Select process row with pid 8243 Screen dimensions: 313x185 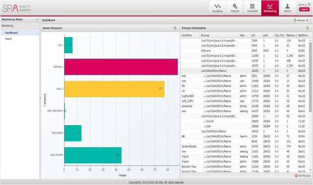(244, 141)
